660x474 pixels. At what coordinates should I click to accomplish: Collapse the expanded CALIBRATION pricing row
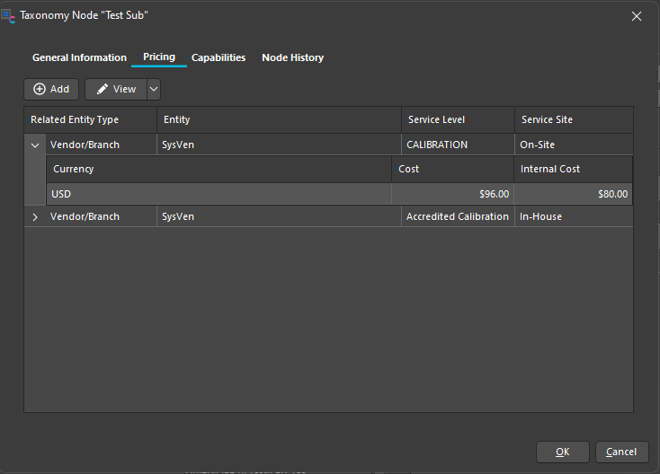point(35,145)
